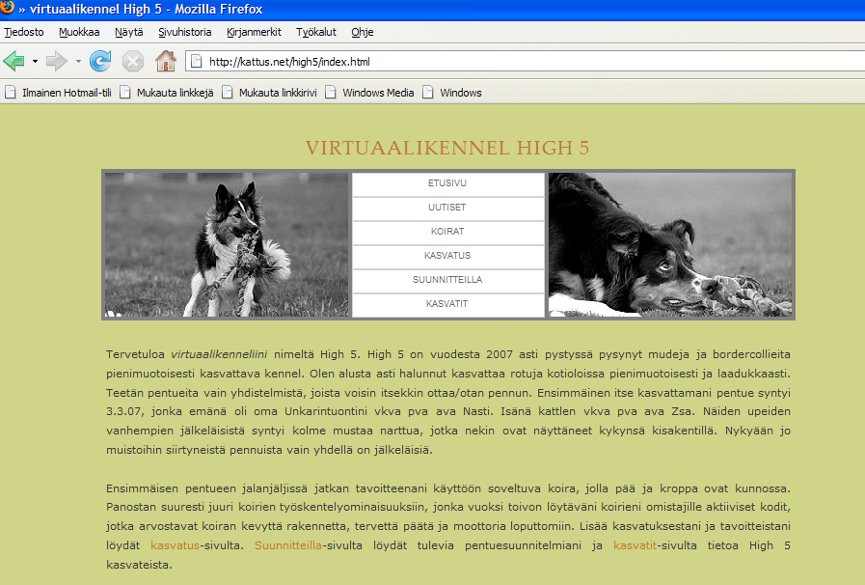Click the Forward arrow button
Screen dimensions: 865x585
pos(56,62)
